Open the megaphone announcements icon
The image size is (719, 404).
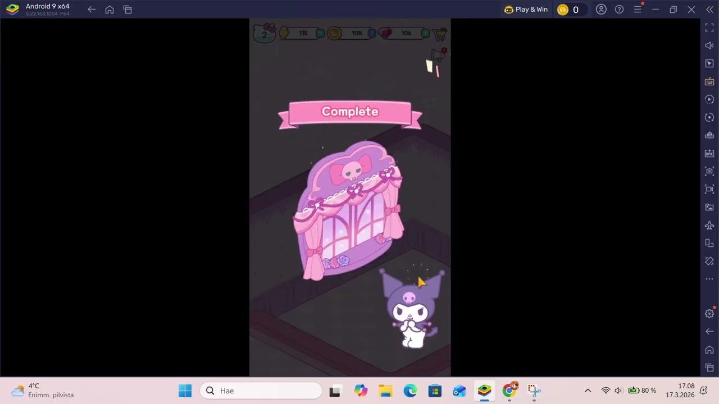(x=439, y=55)
